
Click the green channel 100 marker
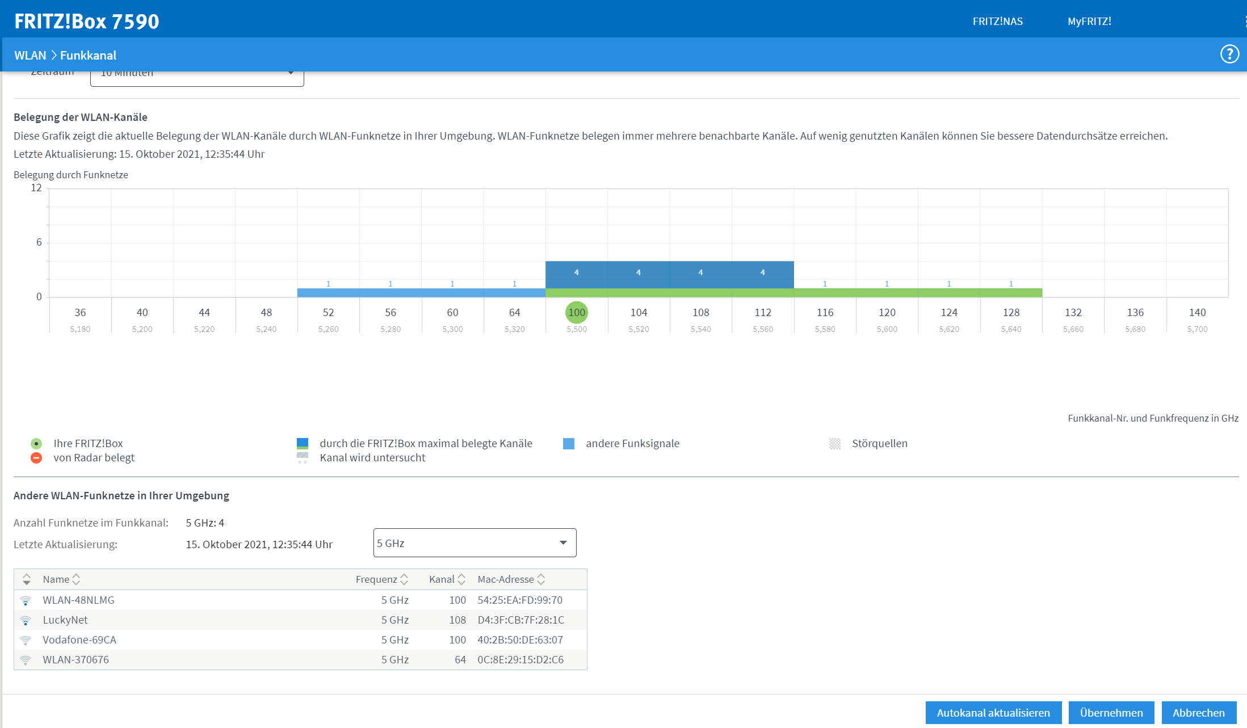[577, 313]
